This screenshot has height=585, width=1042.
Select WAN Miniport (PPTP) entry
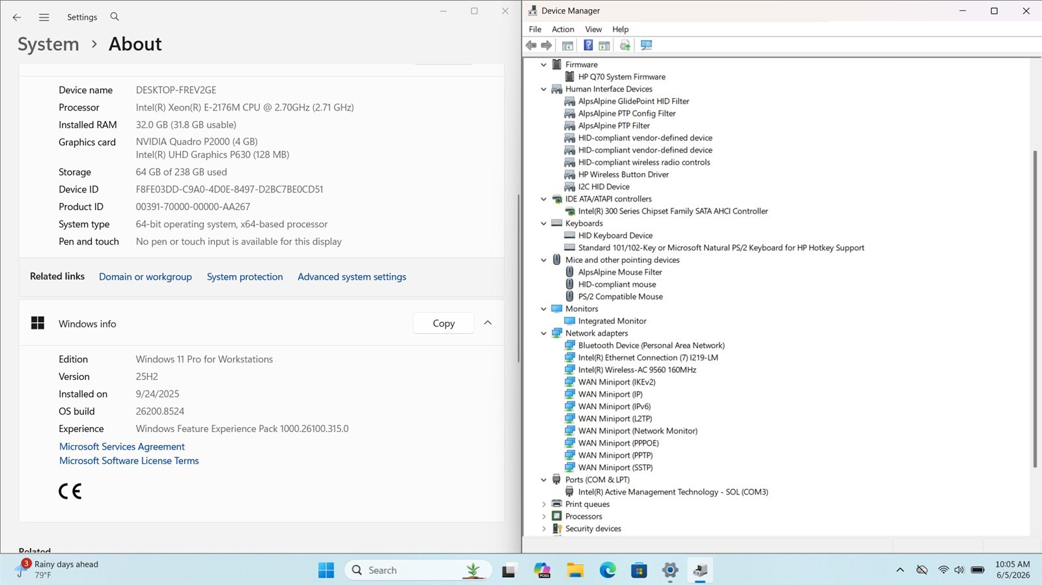(615, 456)
